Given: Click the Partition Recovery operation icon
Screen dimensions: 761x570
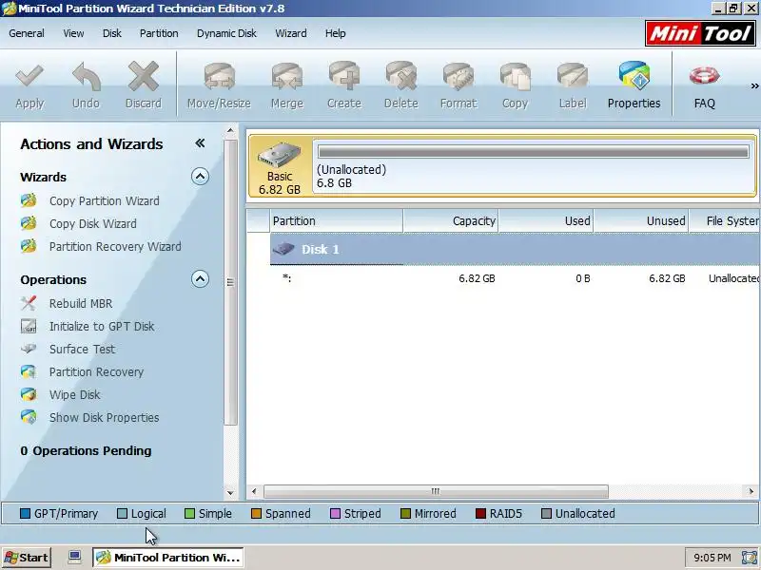Looking at the screenshot, I should (29, 371).
